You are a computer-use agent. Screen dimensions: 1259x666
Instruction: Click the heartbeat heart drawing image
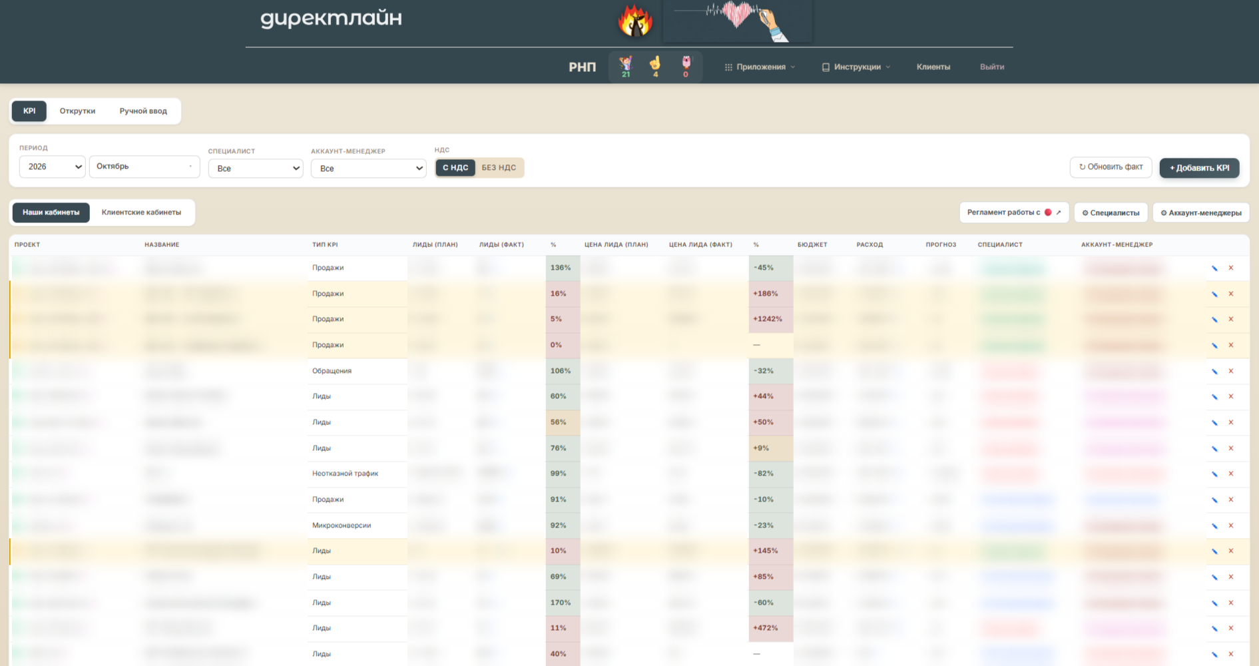click(737, 21)
